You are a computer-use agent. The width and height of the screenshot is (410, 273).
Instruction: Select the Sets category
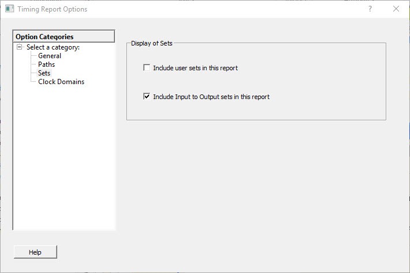[x=44, y=73]
